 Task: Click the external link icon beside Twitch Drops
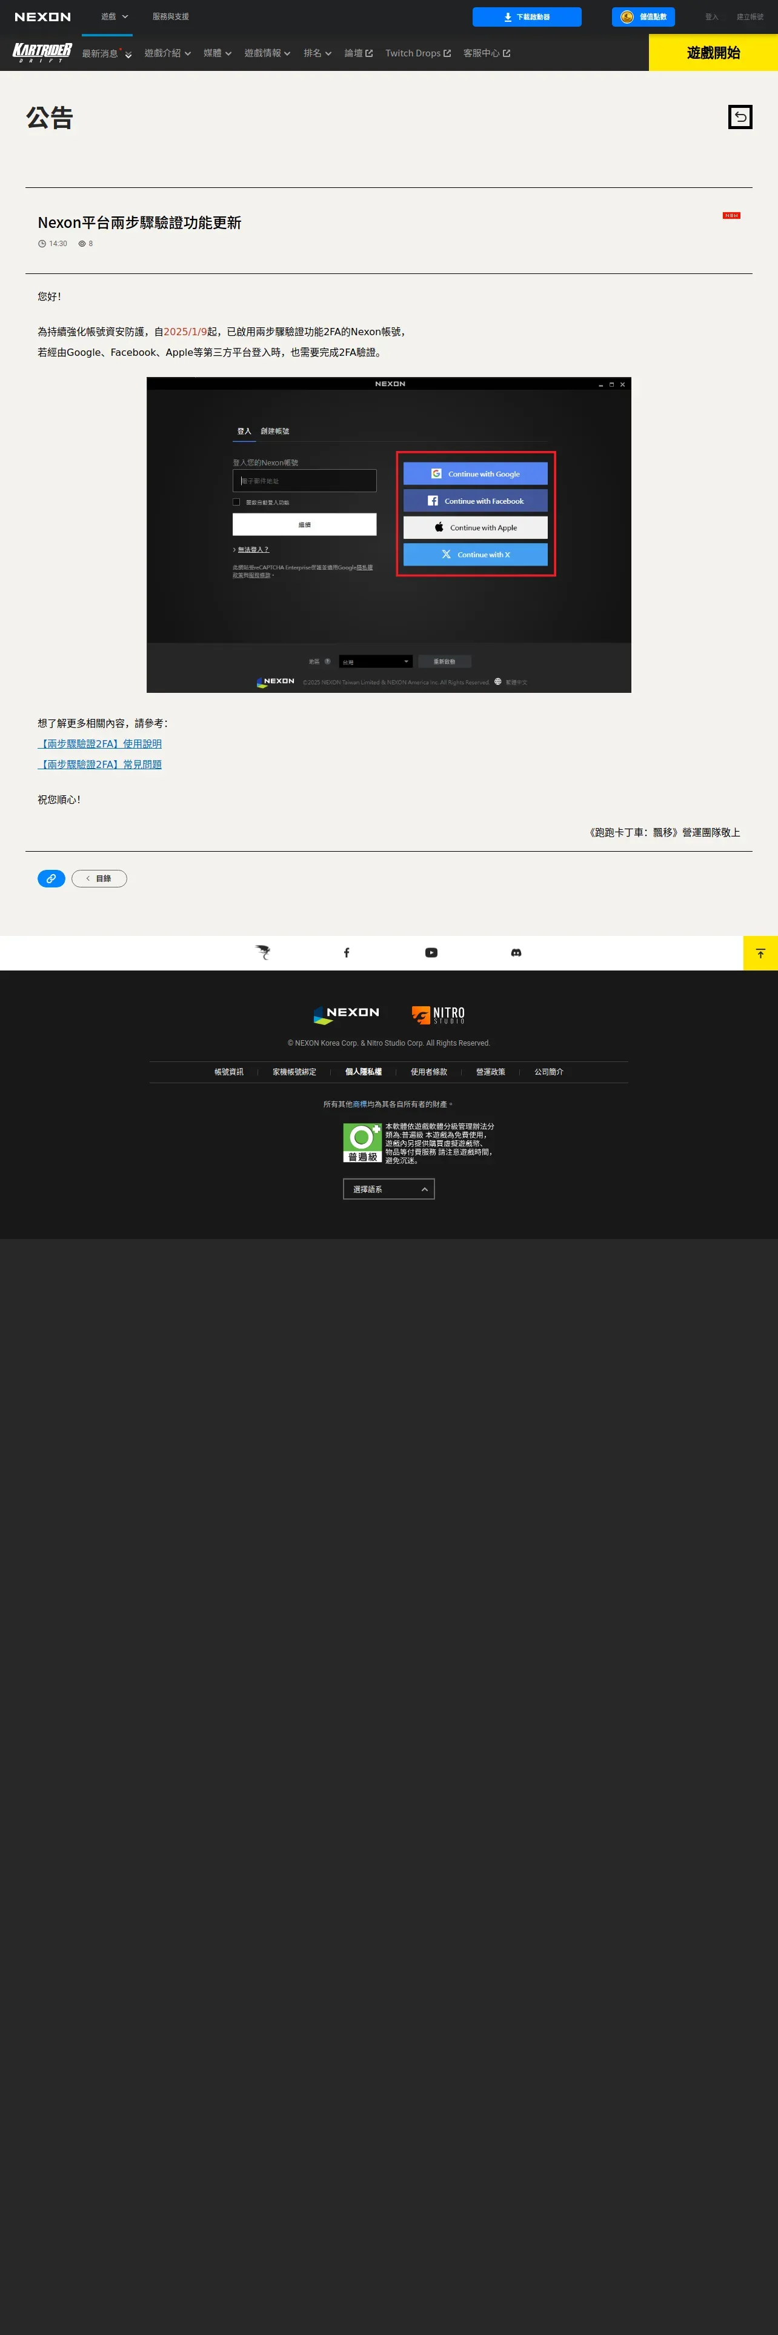click(447, 53)
